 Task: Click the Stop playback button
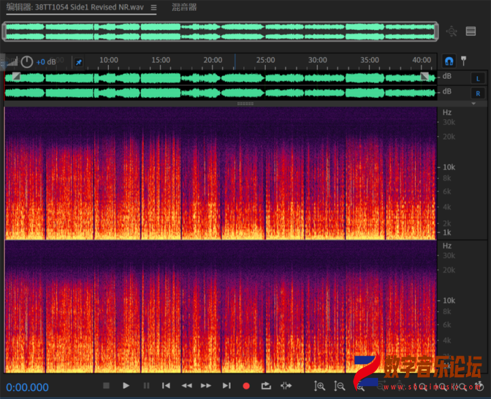click(106, 386)
